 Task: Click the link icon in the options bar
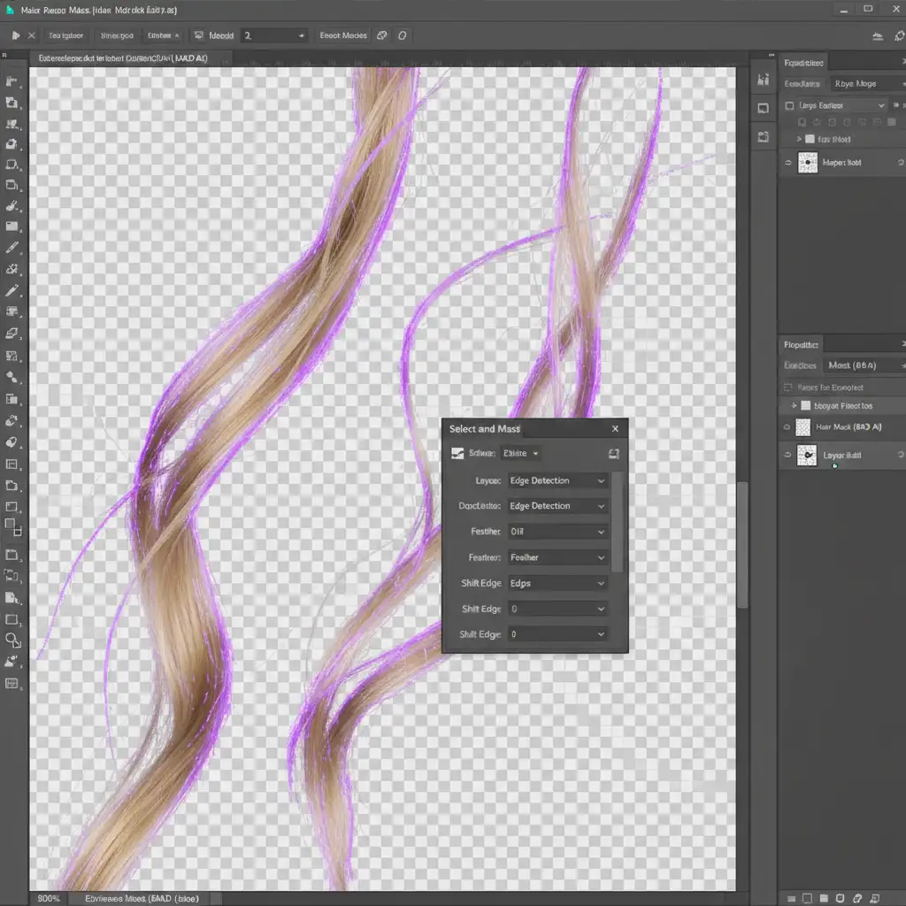[382, 36]
